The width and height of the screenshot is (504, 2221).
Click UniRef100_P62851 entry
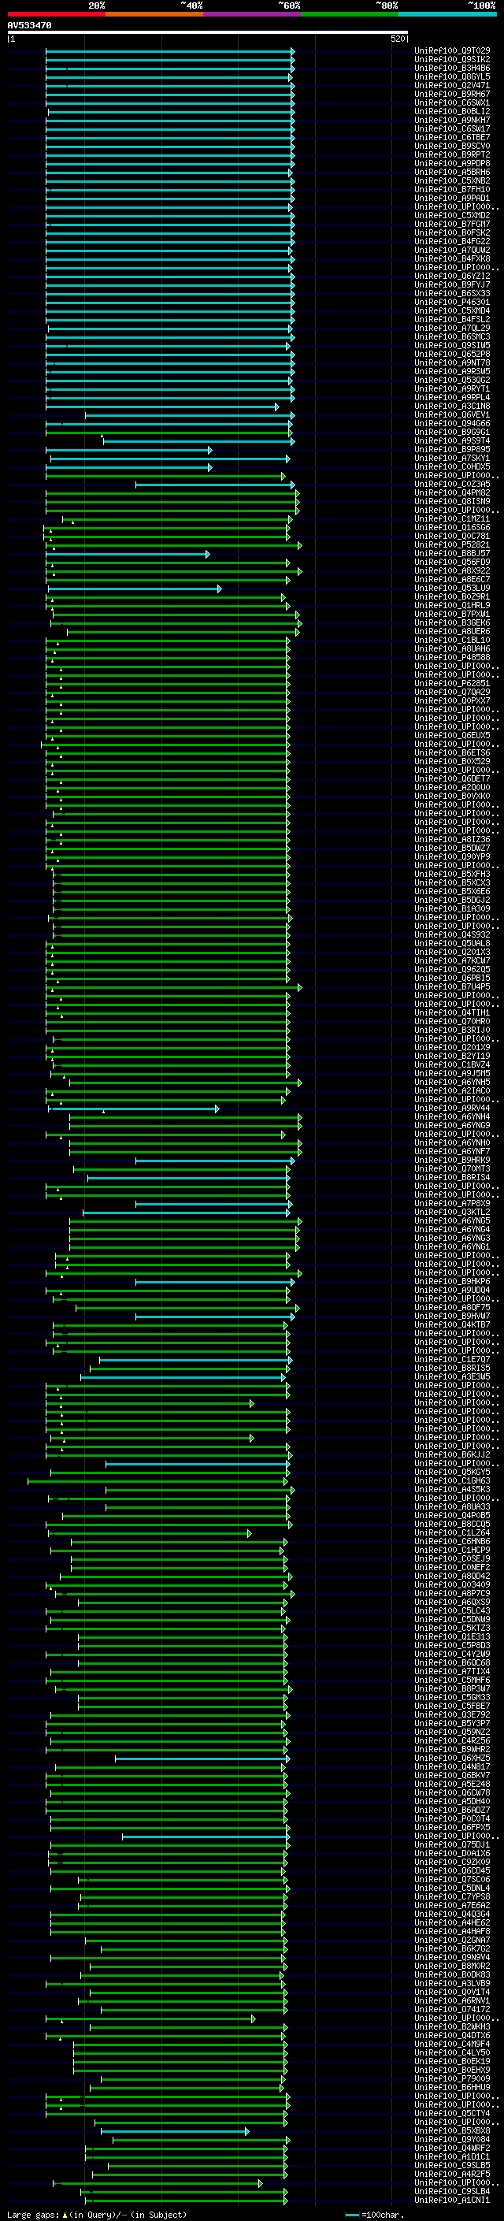tap(452, 684)
